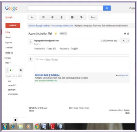This screenshot has width=137, height=132.
Task: Start a video call with camera icon
Action: [x=21, y=70]
